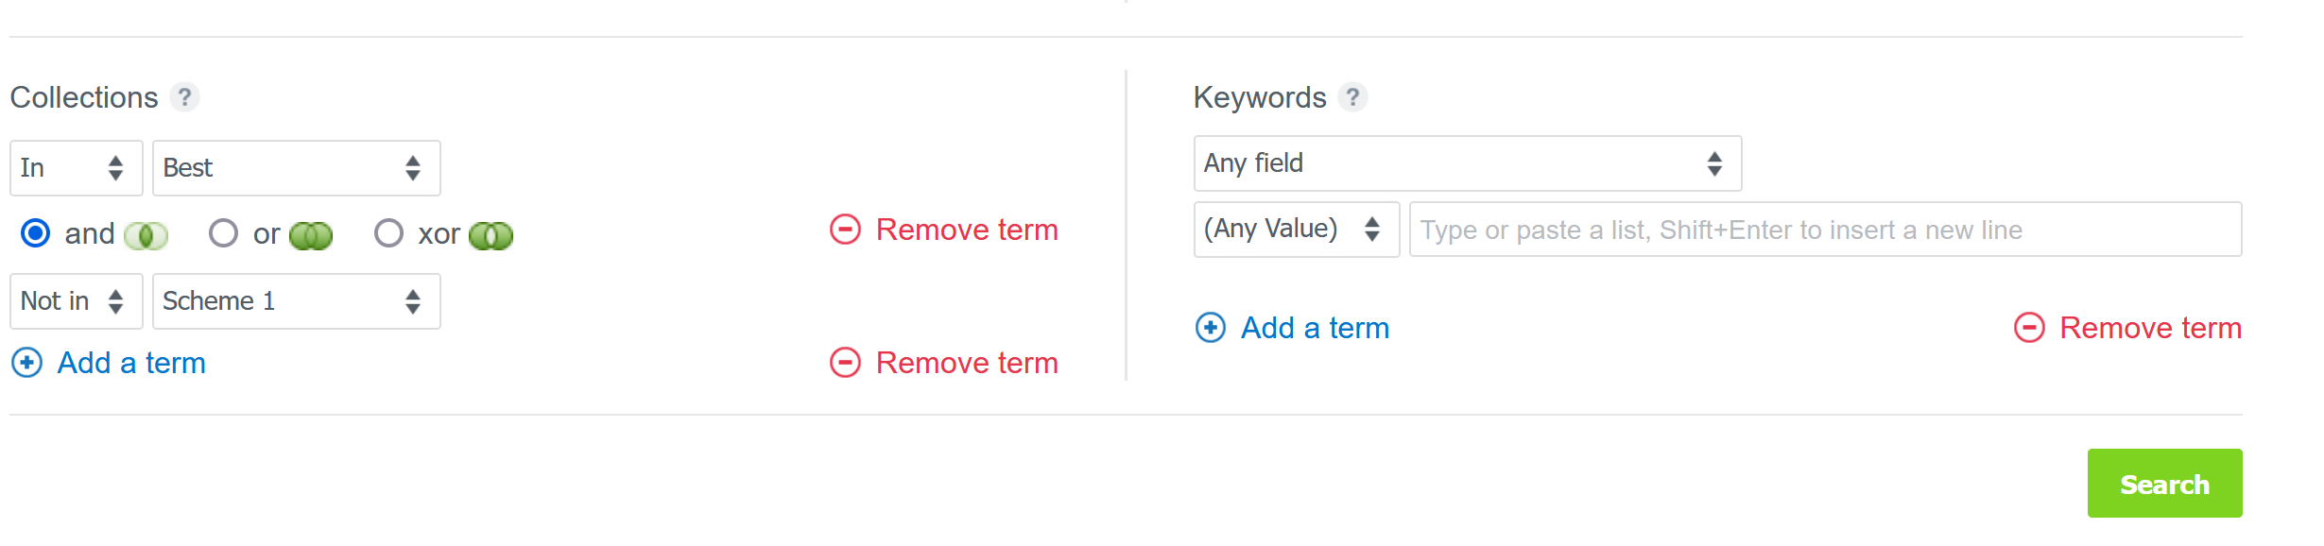This screenshot has width=2324, height=546.
Task: Click the plus icon under Keywords
Action: (x=1211, y=328)
